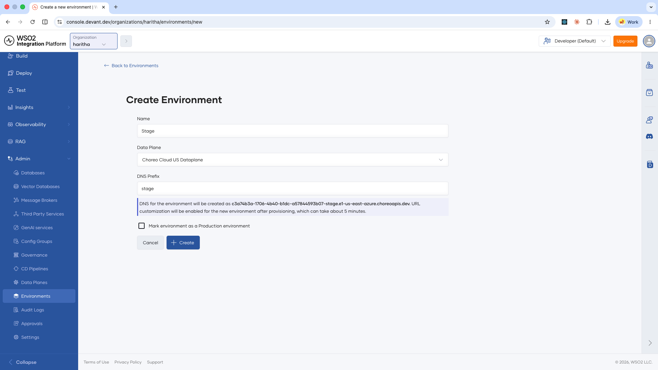658x370 pixels.
Task: Open the split view icon in browser toolbar
Action: coord(45,22)
